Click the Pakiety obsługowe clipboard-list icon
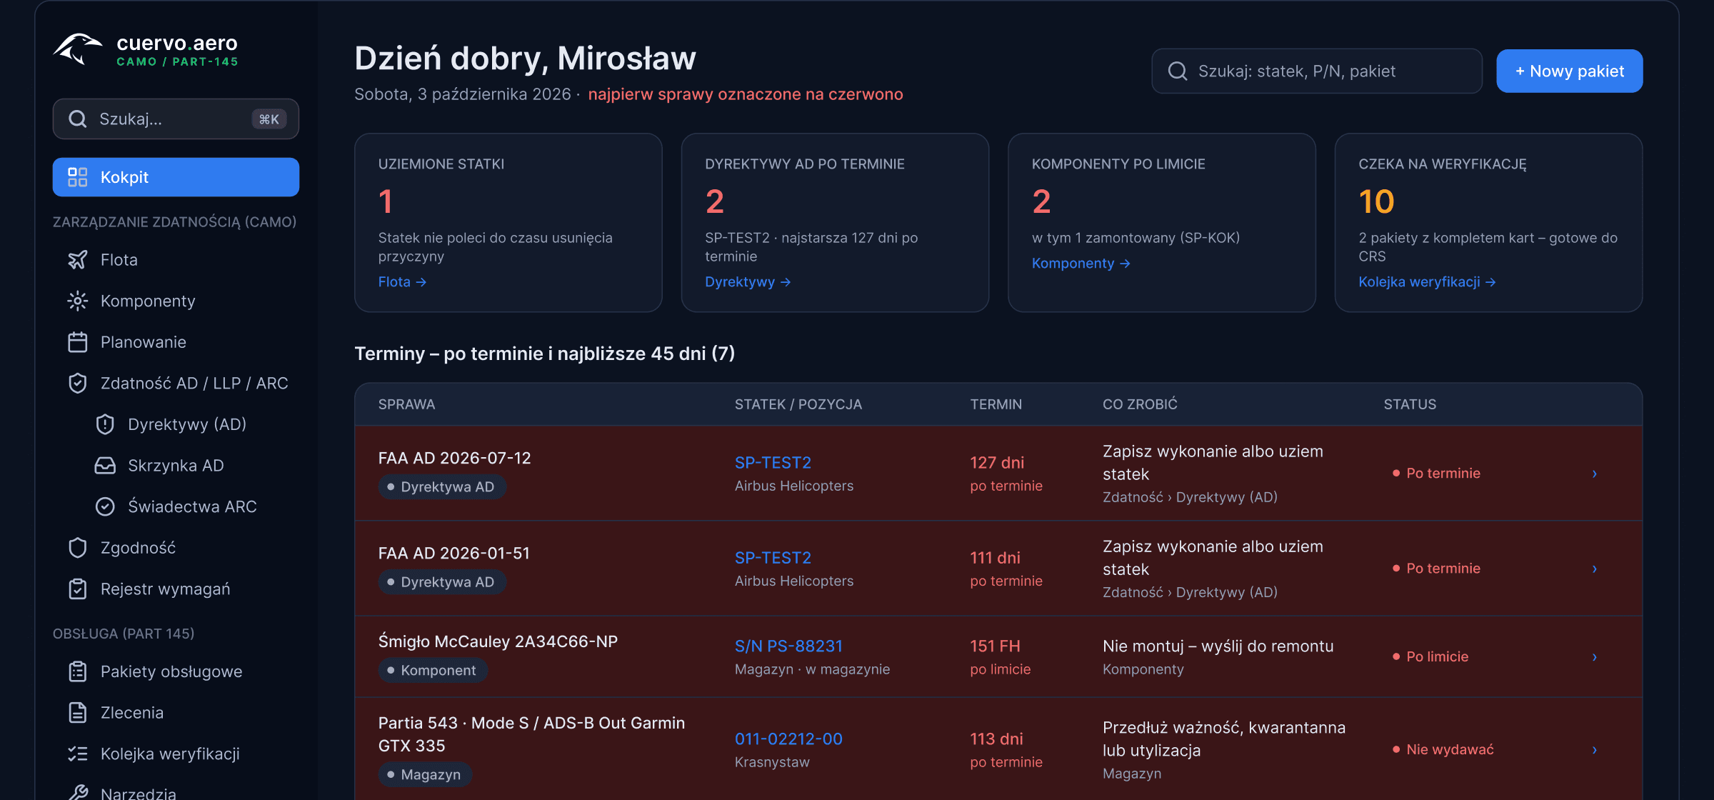Image resolution: width=1714 pixels, height=800 pixels. [x=77, y=671]
